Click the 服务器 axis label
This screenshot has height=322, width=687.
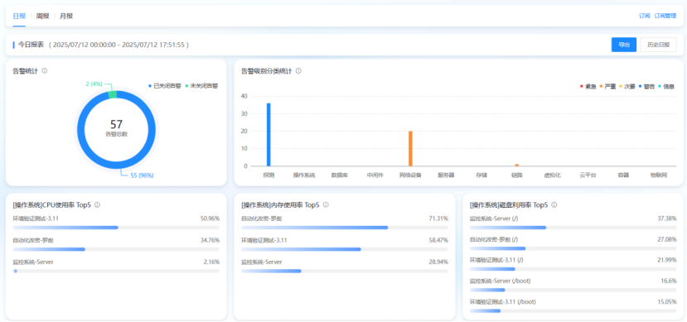(x=446, y=175)
